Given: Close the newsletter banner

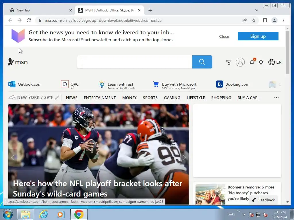Looking at the screenshot, I should click(224, 36).
